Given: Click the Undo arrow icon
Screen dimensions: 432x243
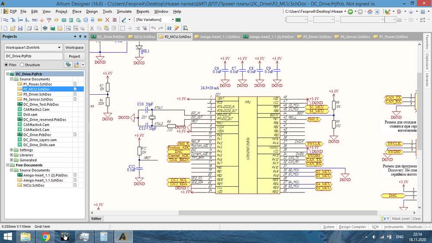Looking at the screenshot, I should 153,28.
